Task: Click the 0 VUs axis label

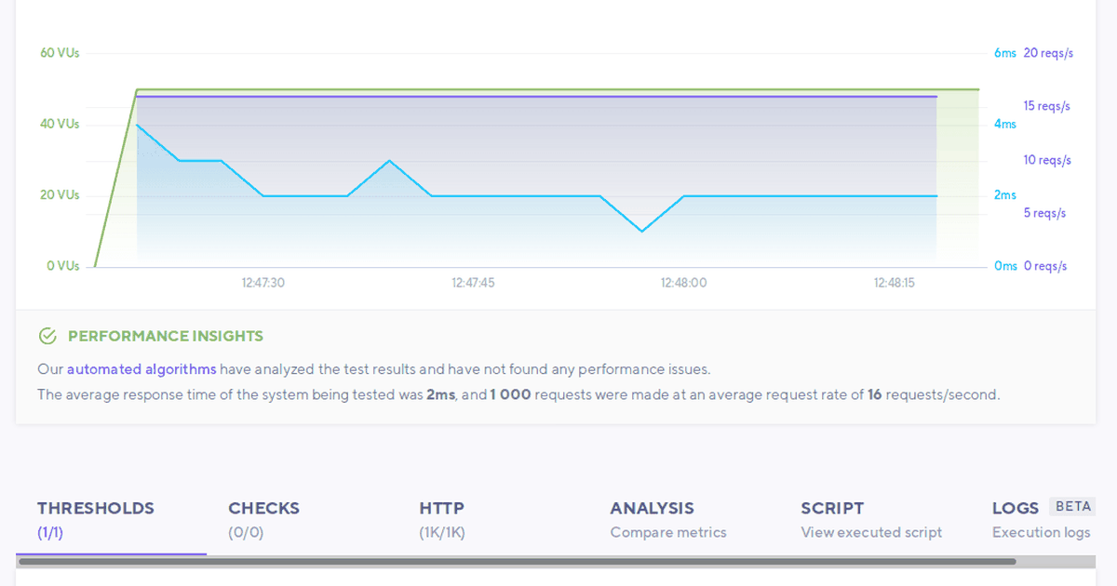Action: (62, 266)
